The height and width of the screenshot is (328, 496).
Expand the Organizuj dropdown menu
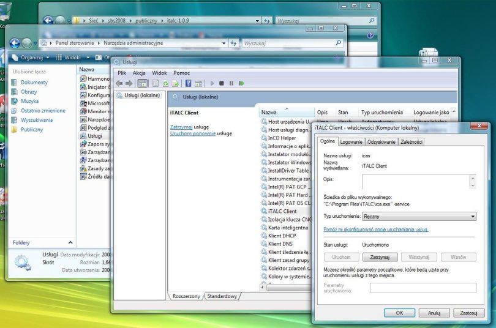[32, 58]
